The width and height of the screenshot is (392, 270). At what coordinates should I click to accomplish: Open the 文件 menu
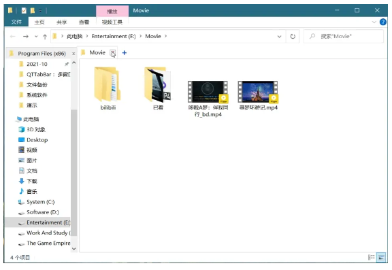click(x=16, y=22)
